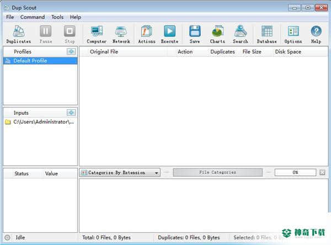Click the Execute toolbar icon
This screenshot has width=331, height=245.
tap(170, 34)
